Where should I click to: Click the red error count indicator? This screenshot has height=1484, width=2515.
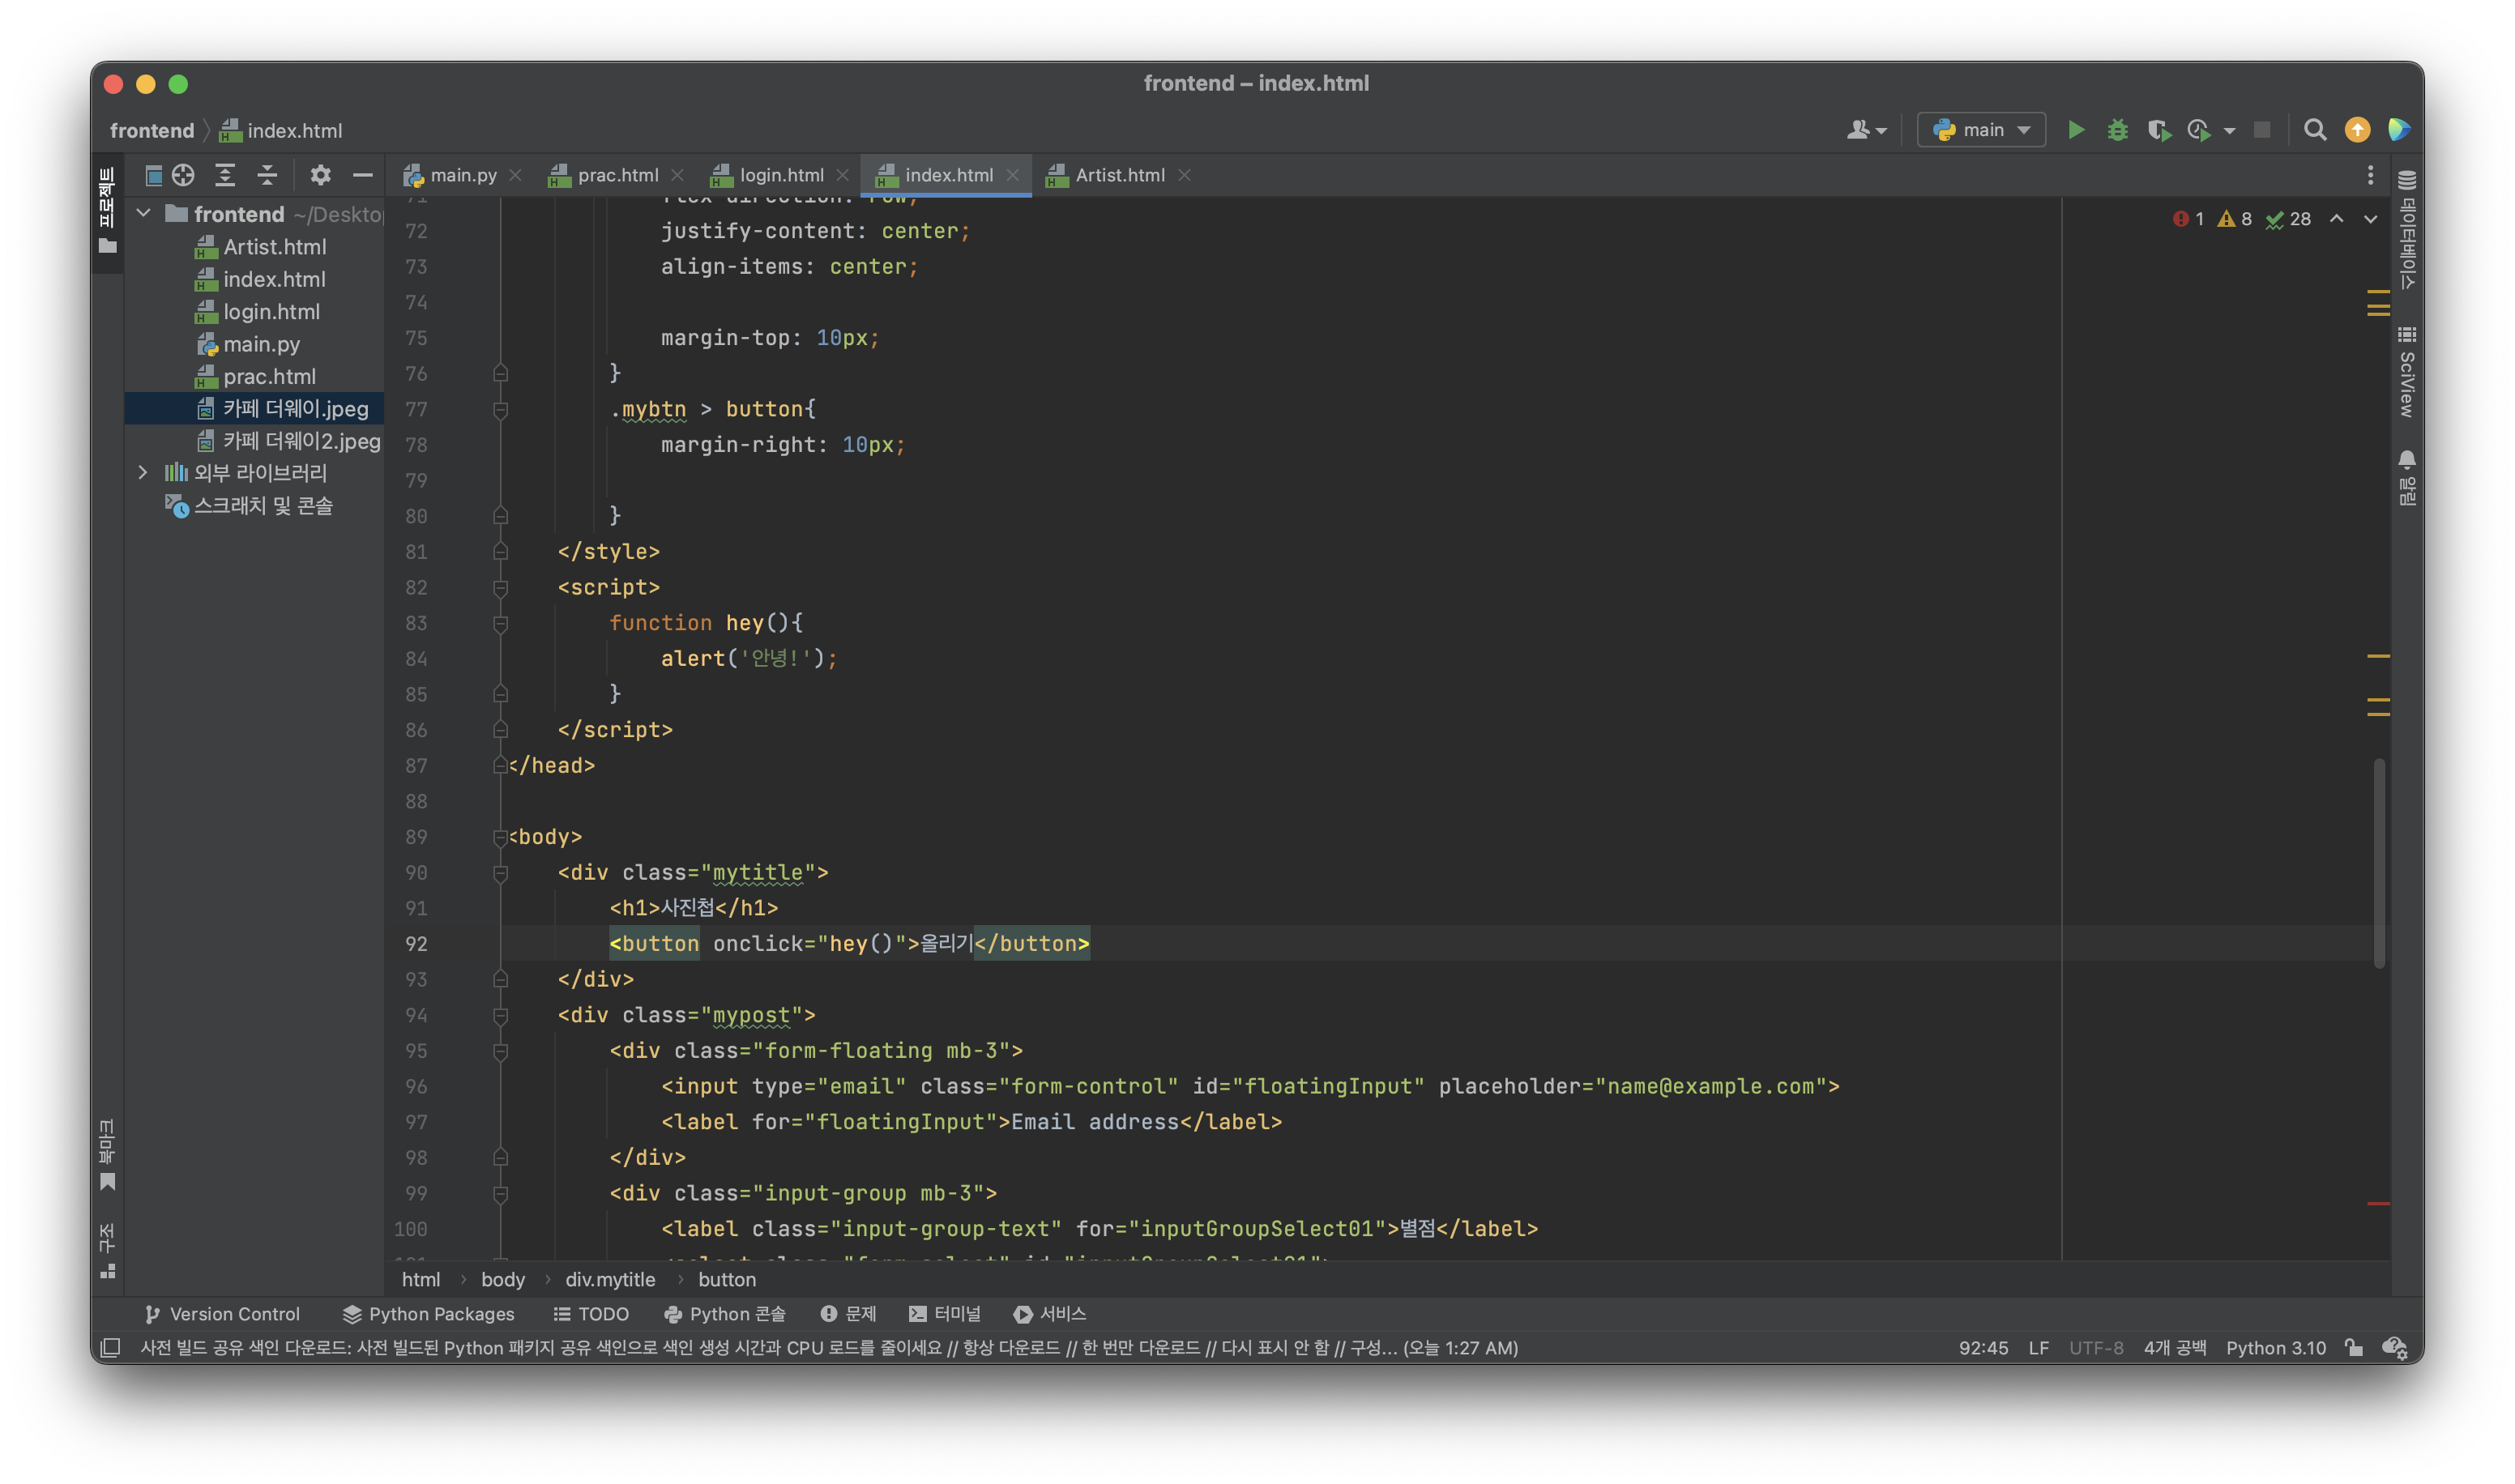pos(2188,219)
